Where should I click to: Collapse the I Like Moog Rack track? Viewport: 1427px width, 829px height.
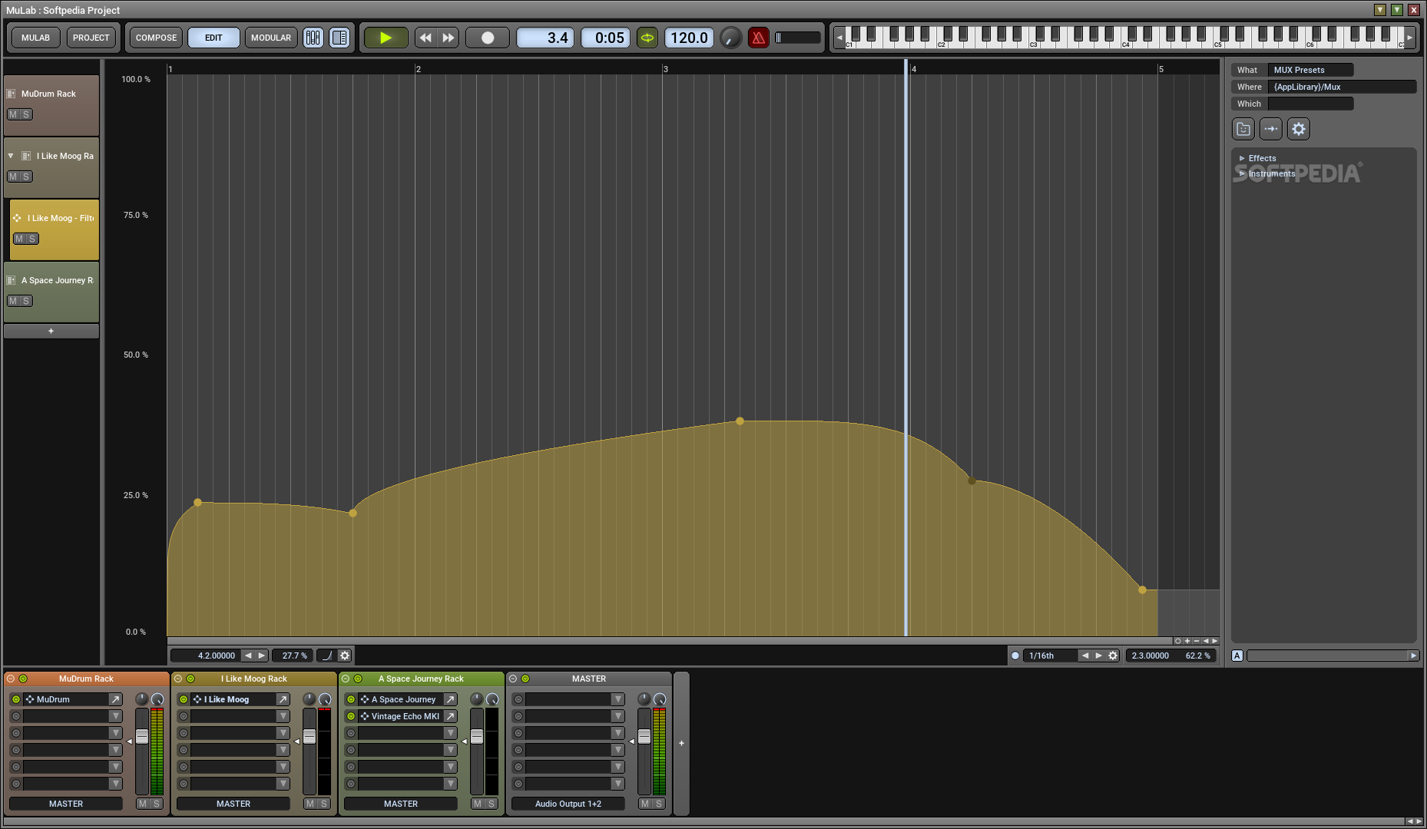click(11, 156)
